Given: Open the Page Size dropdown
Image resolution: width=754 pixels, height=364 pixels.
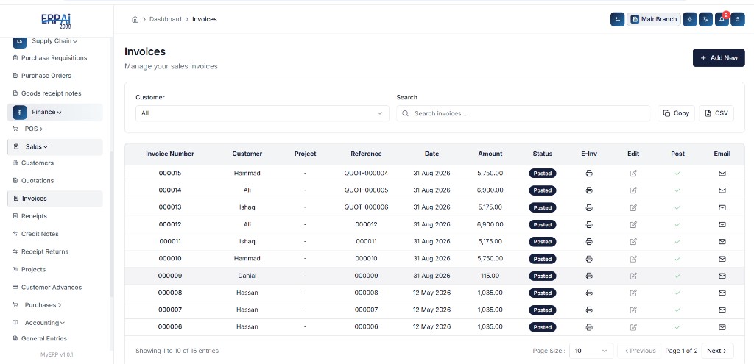Looking at the screenshot, I should pyautogui.click(x=591, y=351).
